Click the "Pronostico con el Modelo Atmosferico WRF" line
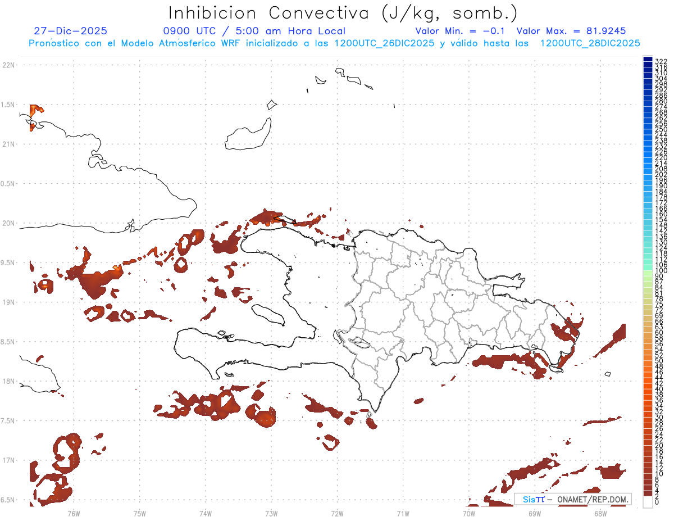Viewport: 674px width, 521px height. [x=334, y=43]
